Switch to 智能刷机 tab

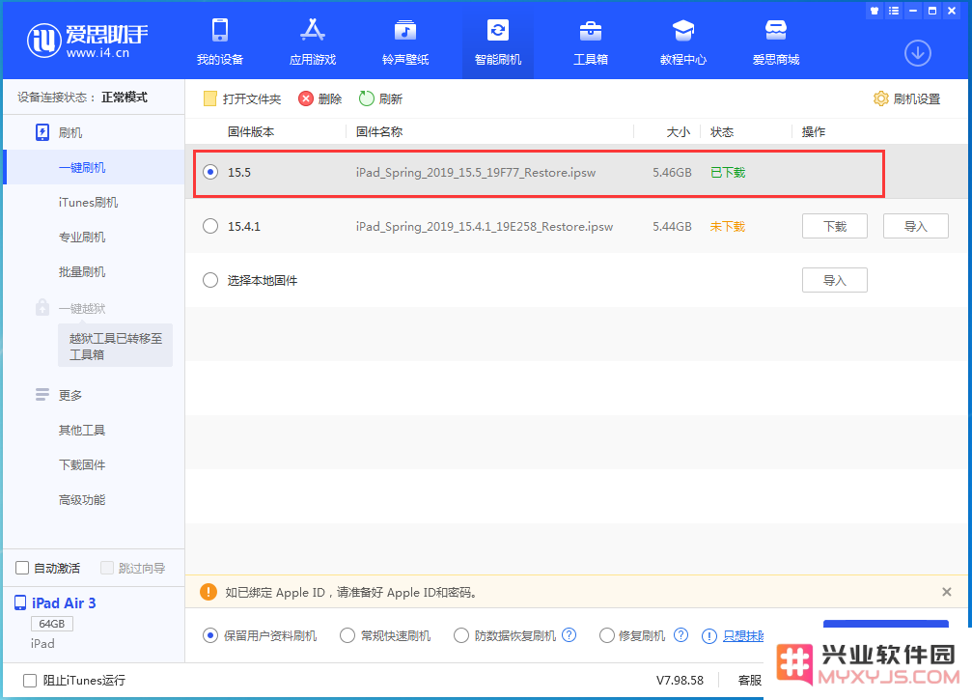pos(498,42)
